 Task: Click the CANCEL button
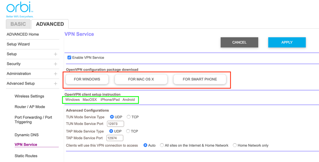coord(239,42)
